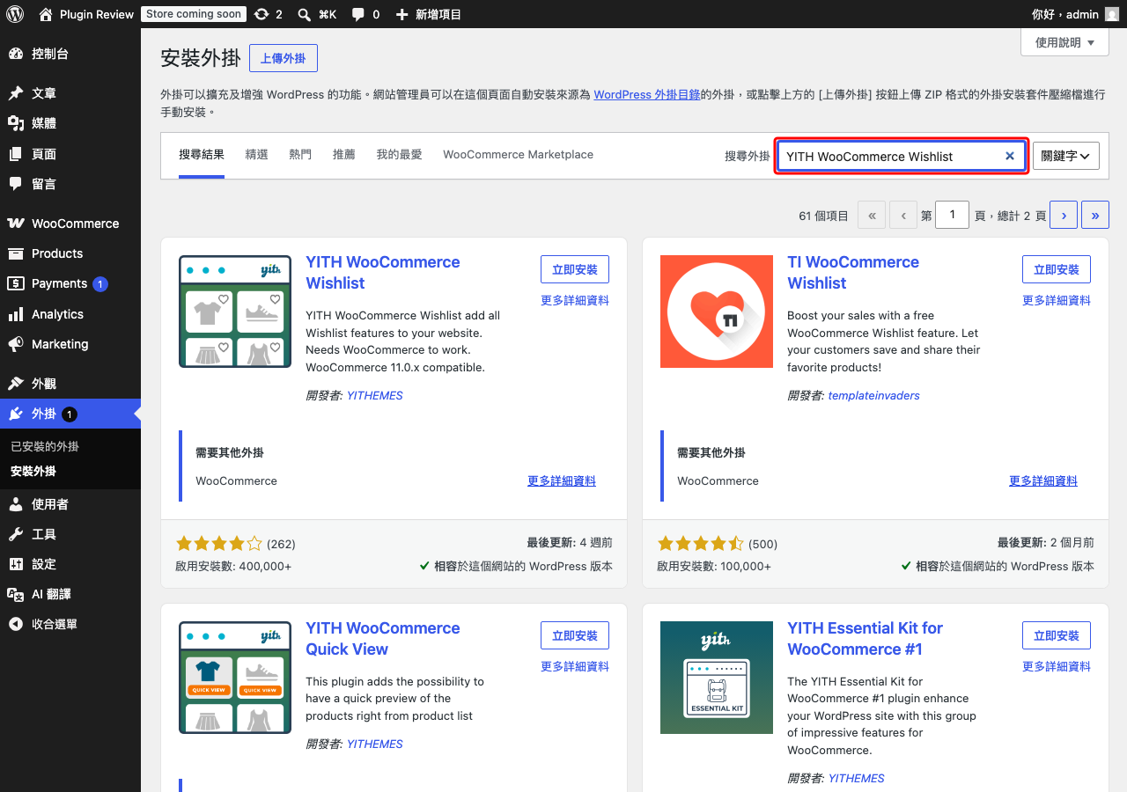1127x792 pixels.
Task: Install TI WooCommerce Wishlist with 立即安裝
Action: pos(1057,269)
